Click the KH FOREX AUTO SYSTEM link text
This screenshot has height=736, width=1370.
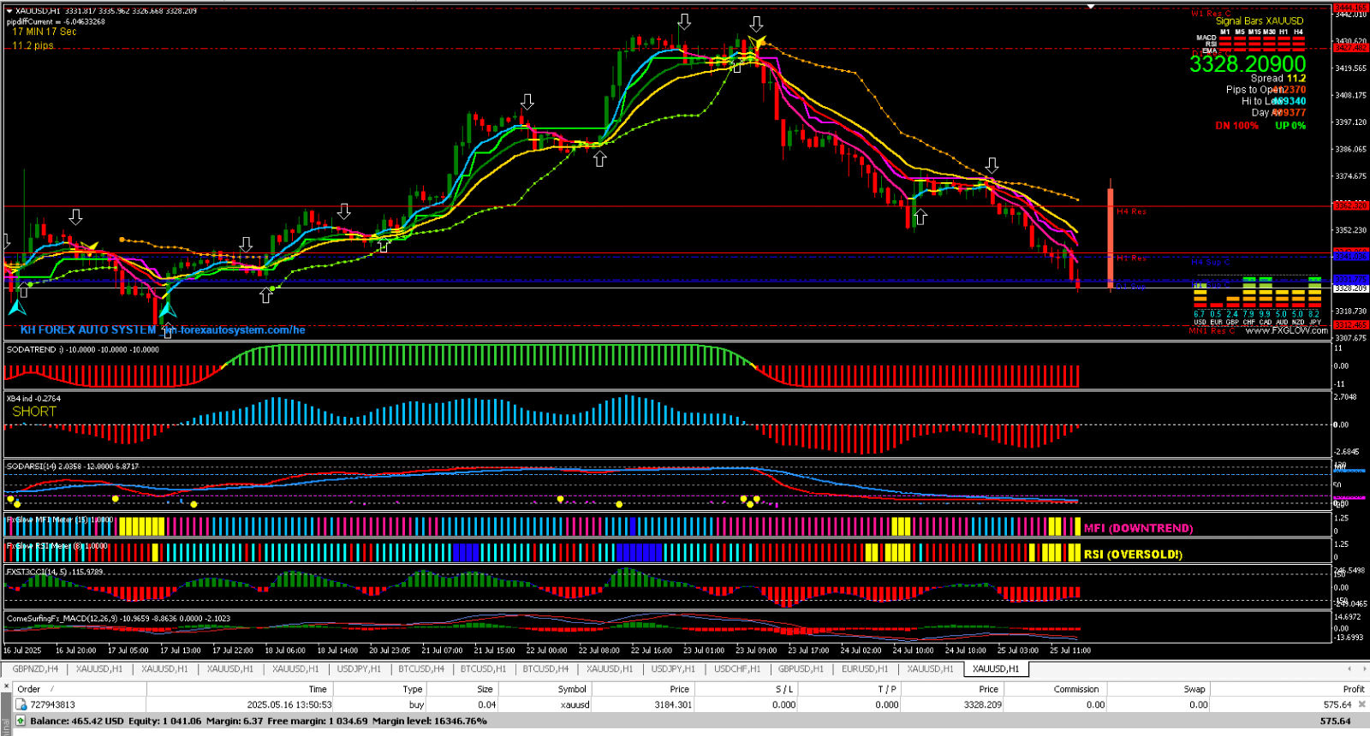coord(88,329)
